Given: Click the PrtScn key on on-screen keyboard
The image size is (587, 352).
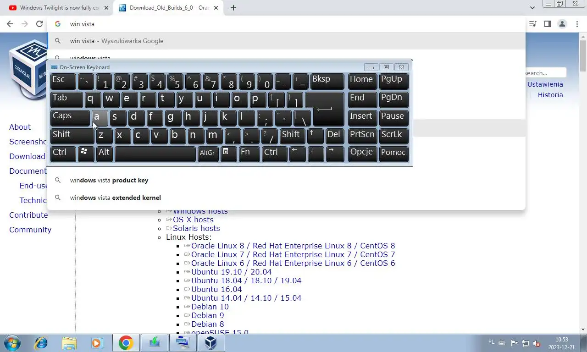Looking at the screenshot, I should point(362,136).
